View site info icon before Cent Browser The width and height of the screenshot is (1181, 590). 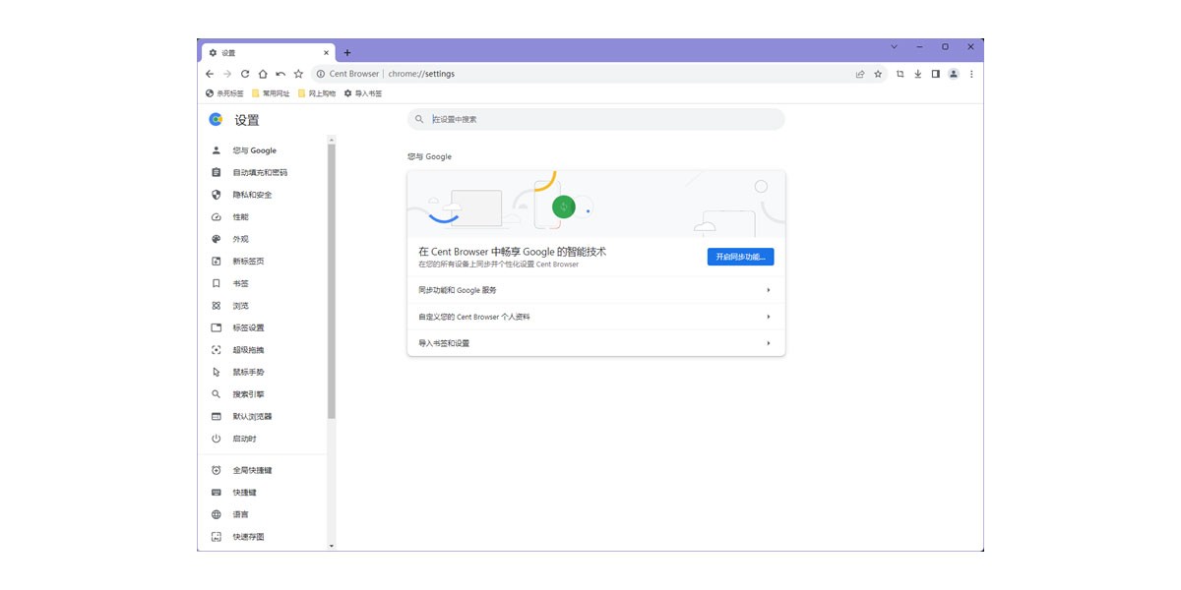321,74
